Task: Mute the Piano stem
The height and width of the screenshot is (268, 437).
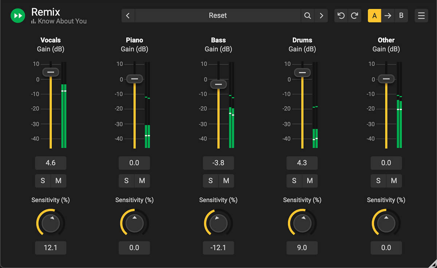Action: pos(142,180)
